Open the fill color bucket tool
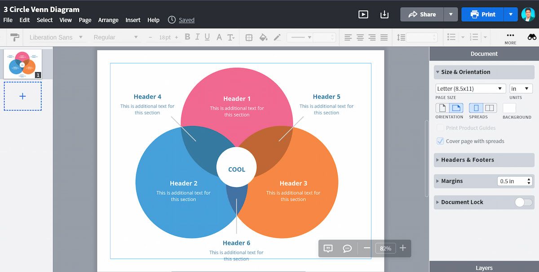This screenshot has width=539, height=272. [x=263, y=37]
